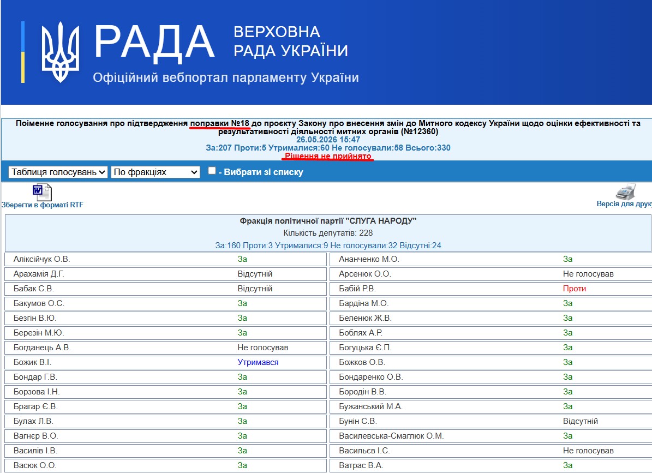Select deputy 'Божков О.В.'
This screenshot has width=652, height=473.
point(362,362)
